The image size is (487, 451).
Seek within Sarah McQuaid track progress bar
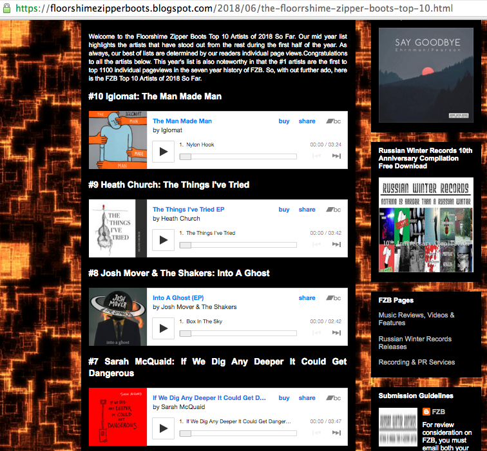click(238, 434)
